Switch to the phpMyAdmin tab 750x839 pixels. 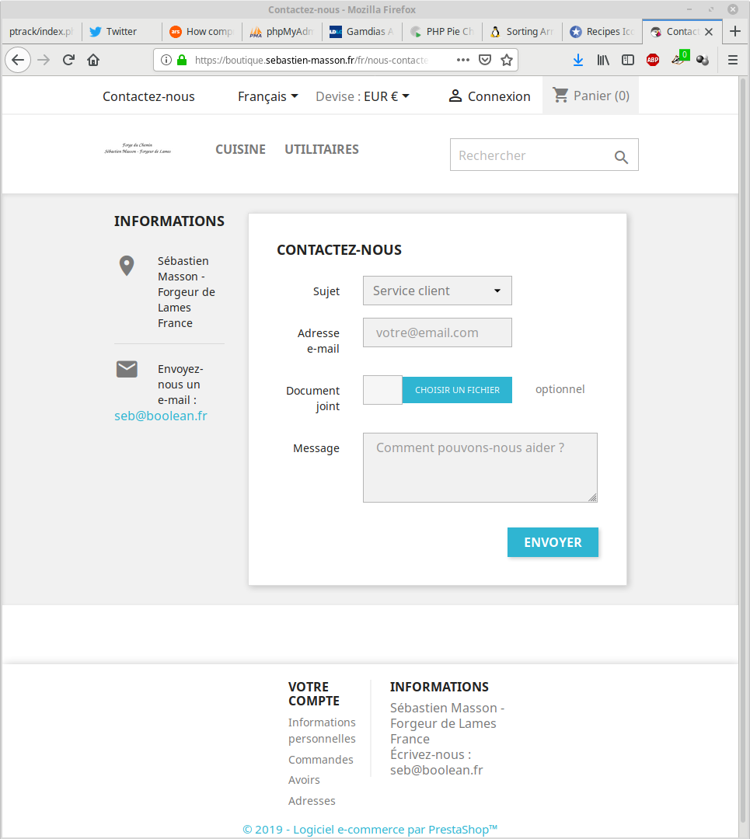281,32
